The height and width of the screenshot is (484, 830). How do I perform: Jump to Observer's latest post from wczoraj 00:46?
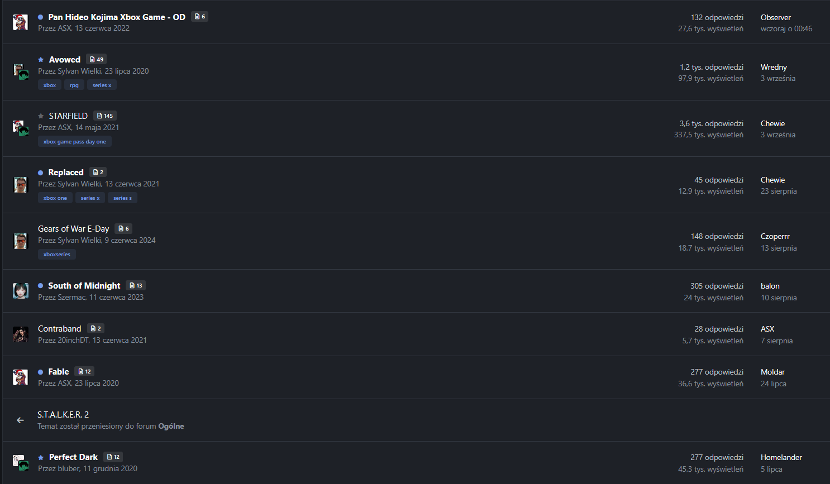(x=786, y=28)
